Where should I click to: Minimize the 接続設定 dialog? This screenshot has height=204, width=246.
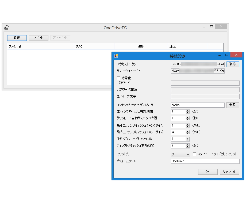coord(220,55)
